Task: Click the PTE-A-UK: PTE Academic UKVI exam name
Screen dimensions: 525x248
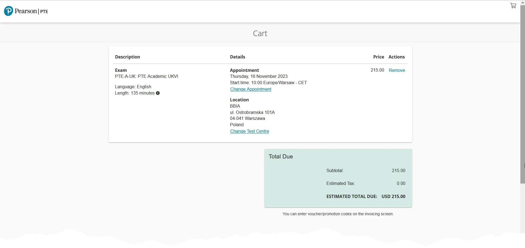Action: [x=147, y=76]
